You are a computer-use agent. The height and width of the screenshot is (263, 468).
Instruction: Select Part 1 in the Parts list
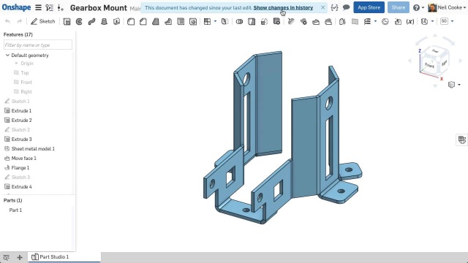(x=15, y=210)
